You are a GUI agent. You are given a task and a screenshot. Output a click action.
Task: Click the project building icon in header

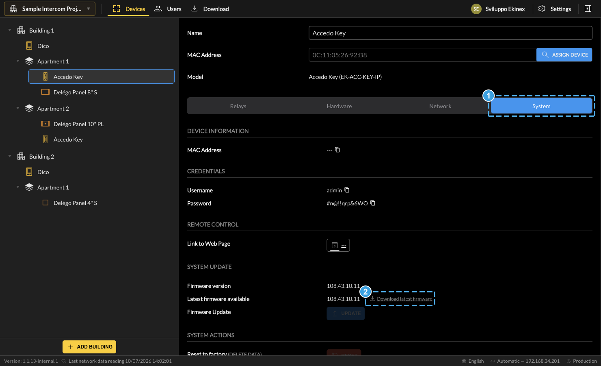click(x=13, y=9)
